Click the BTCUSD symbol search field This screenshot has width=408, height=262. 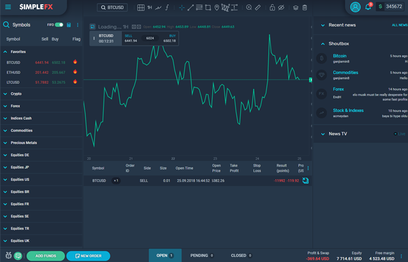click(117, 7)
